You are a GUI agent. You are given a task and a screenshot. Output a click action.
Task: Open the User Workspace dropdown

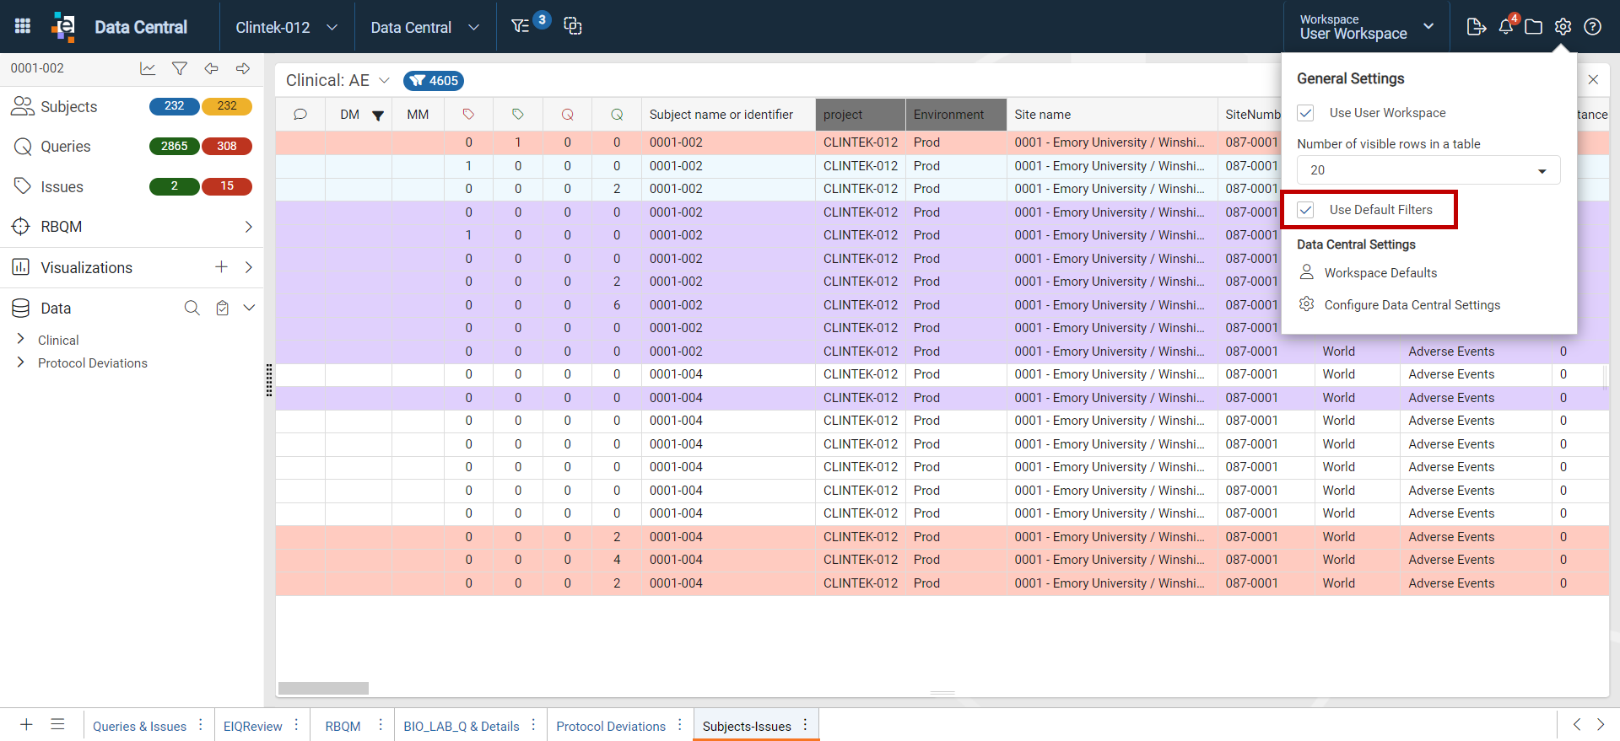(1367, 27)
